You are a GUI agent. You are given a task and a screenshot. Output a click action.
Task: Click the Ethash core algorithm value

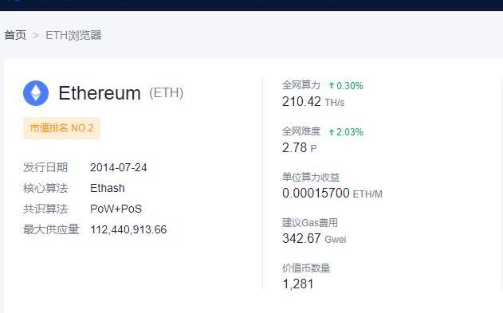click(108, 188)
